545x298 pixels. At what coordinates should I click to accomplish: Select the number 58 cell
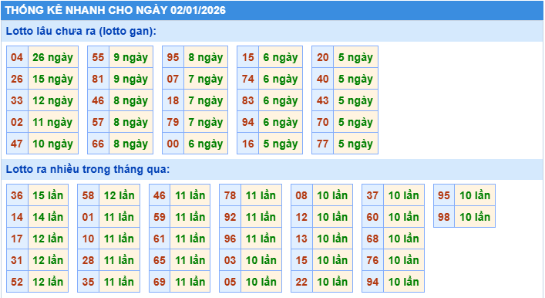pyautogui.click(x=89, y=195)
